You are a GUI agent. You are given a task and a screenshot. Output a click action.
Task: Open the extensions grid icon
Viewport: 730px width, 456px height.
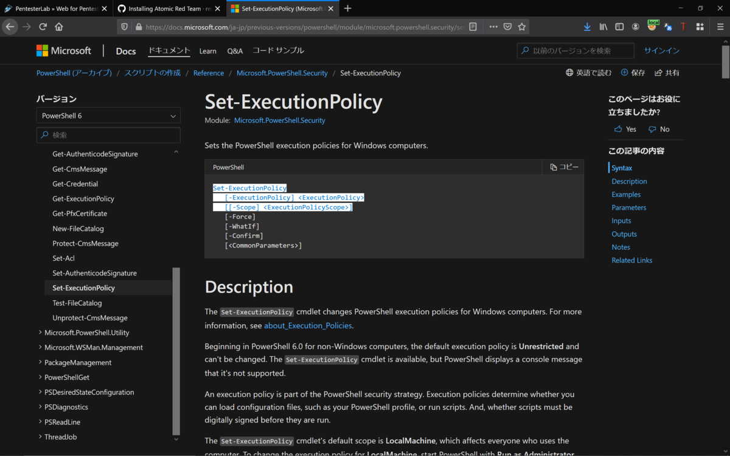coord(700,27)
